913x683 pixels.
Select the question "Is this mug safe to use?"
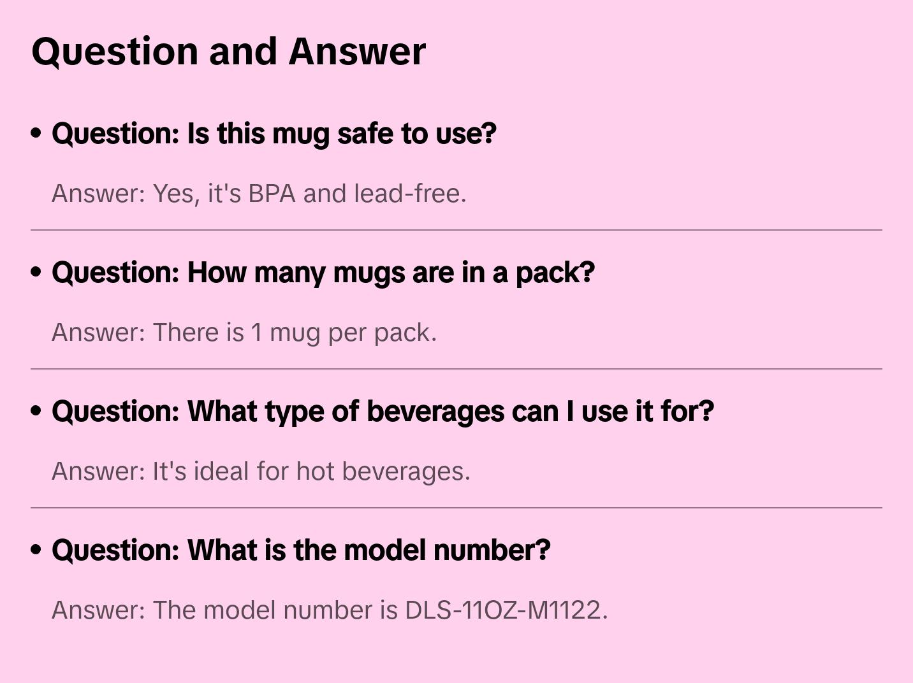(x=274, y=134)
